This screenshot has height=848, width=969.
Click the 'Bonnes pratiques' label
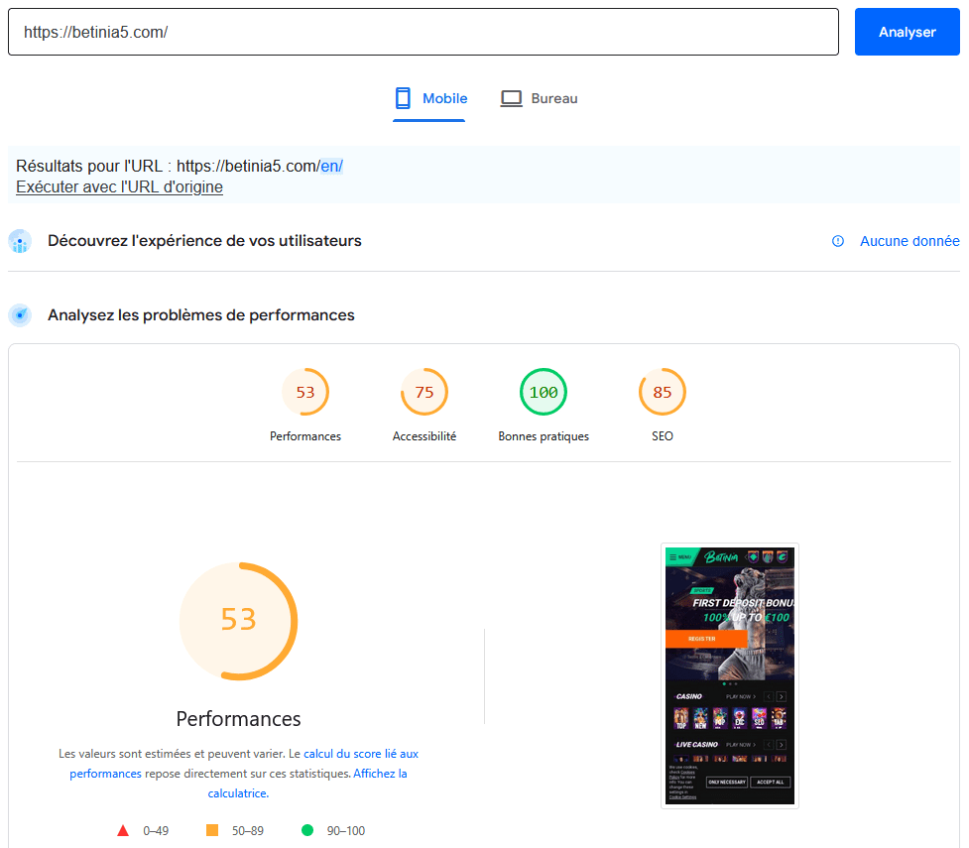[x=544, y=436]
